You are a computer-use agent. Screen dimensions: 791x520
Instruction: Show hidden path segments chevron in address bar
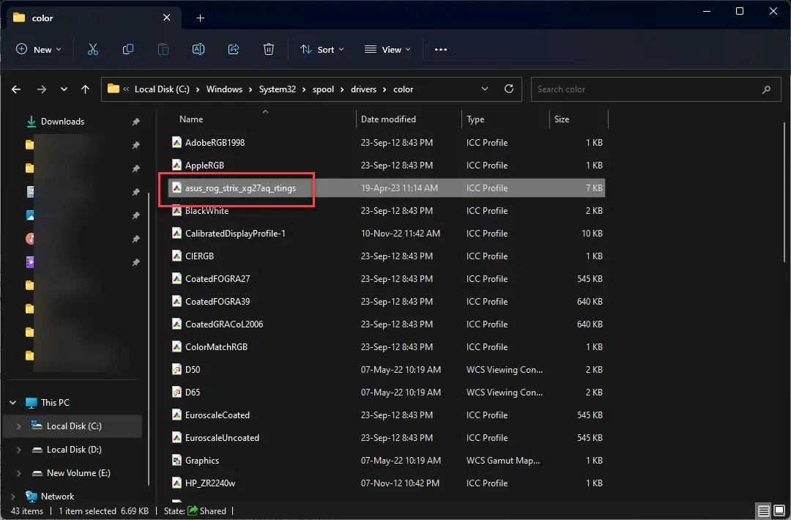click(126, 89)
